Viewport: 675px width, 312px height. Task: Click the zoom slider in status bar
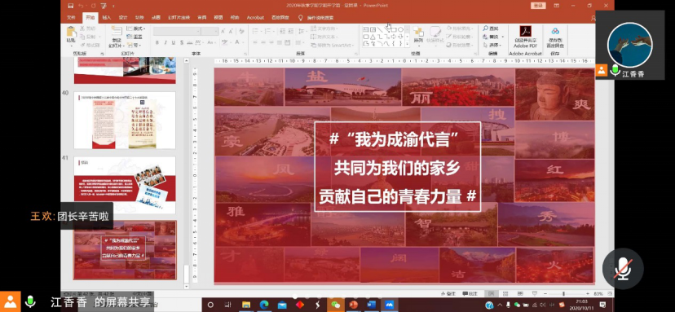click(x=563, y=293)
